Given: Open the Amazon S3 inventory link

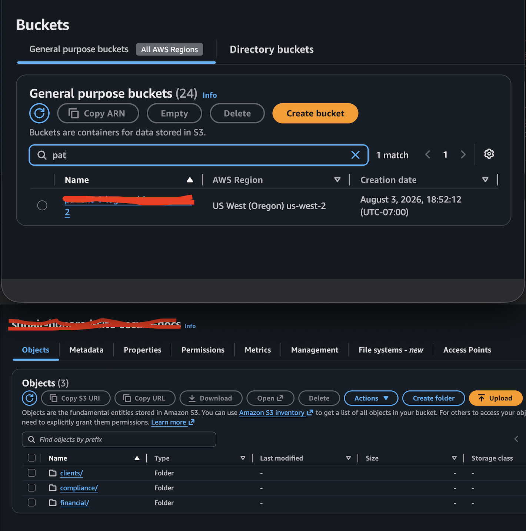Looking at the screenshot, I should tap(276, 413).
